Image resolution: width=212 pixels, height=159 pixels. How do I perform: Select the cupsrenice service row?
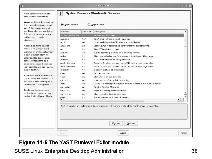122,80
